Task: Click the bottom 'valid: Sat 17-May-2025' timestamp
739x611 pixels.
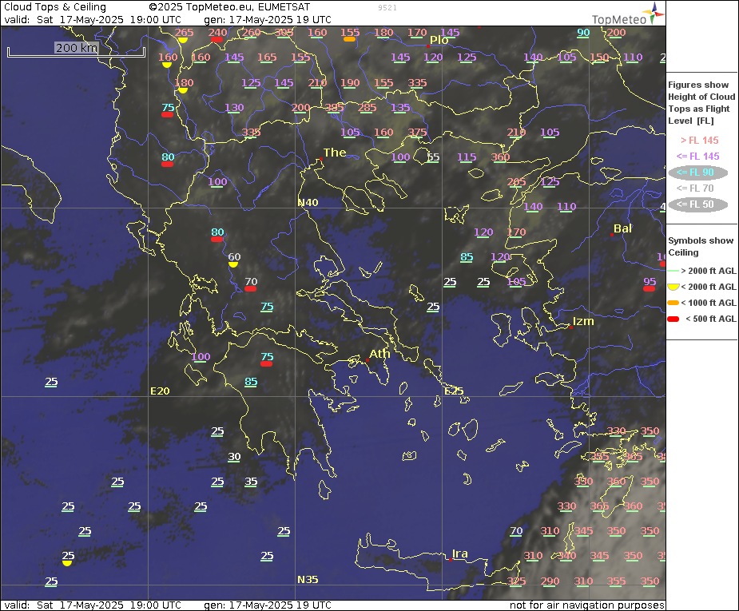Action: (x=93, y=605)
